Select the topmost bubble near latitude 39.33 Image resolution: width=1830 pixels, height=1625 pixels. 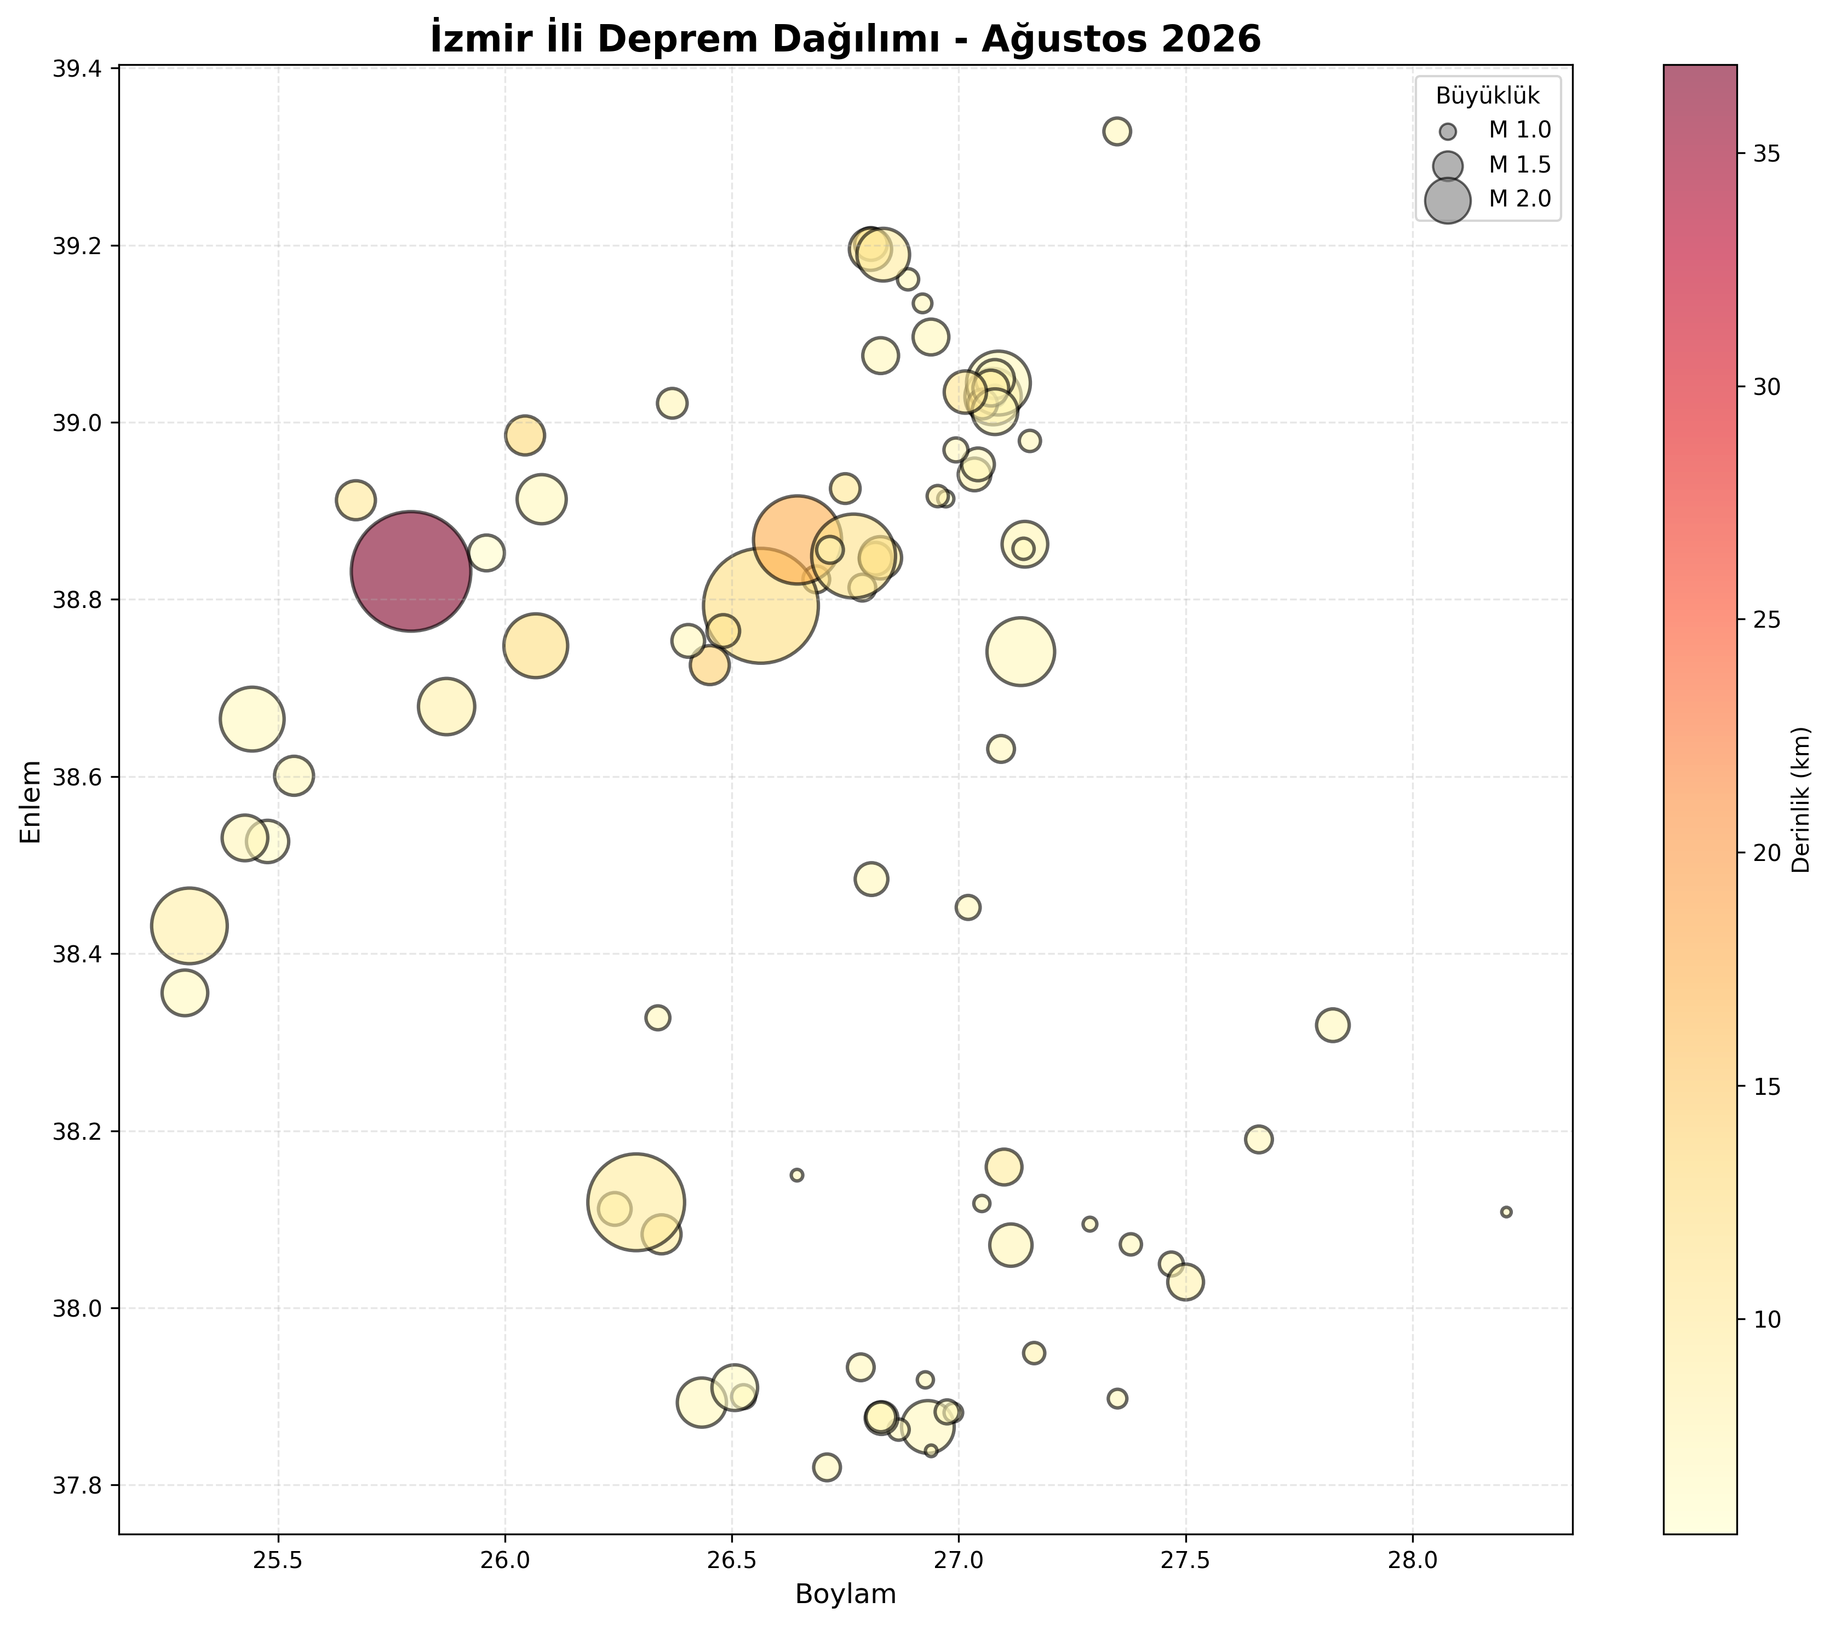point(1116,131)
